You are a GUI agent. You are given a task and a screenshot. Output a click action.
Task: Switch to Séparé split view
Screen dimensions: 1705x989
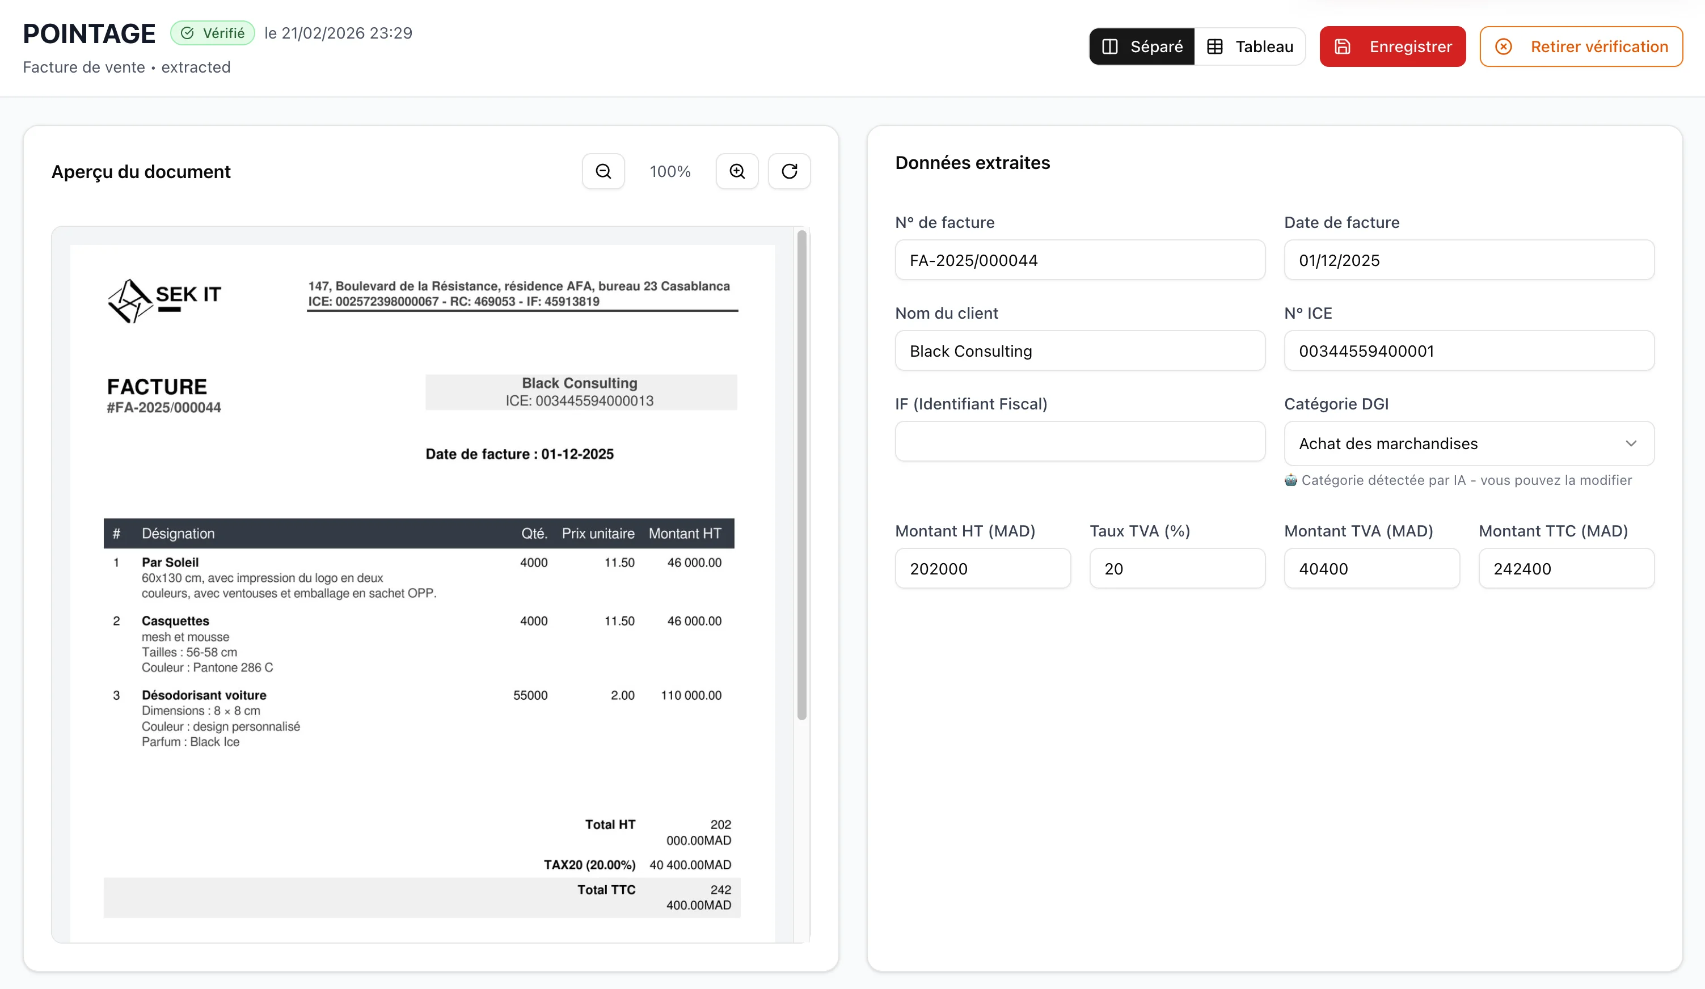(1142, 46)
